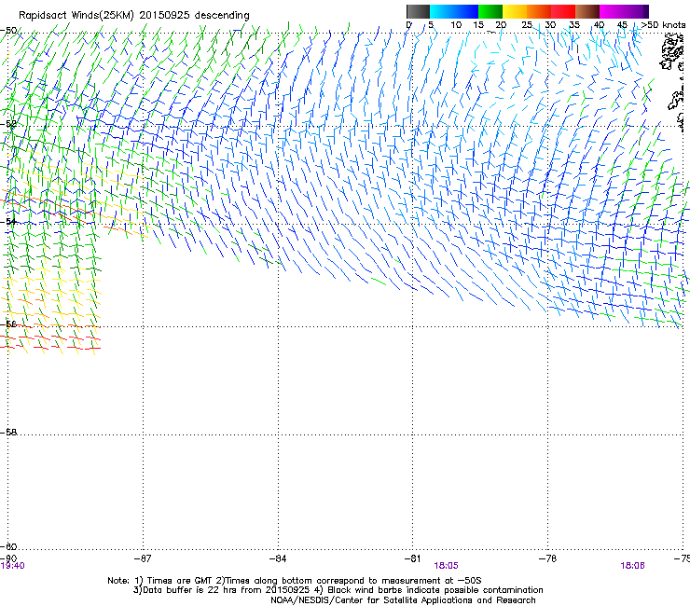Click the cyan 5-10 knots color segment
The width and height of the screenshot is (690, 606).
tap(442, 11)
